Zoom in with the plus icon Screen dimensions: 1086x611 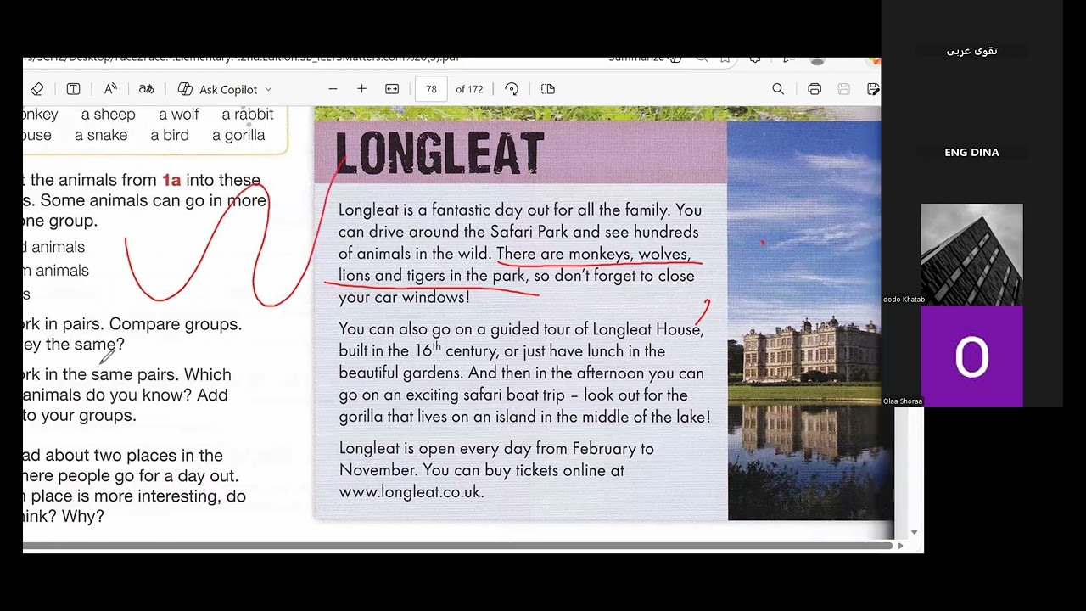361,89
